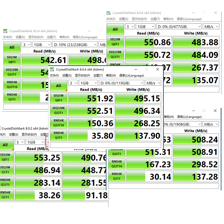Image resolution: width=224 pixels, height=224 pixels.
Task: Click write result 484.09 in 477GiB window
Action: 196,54
